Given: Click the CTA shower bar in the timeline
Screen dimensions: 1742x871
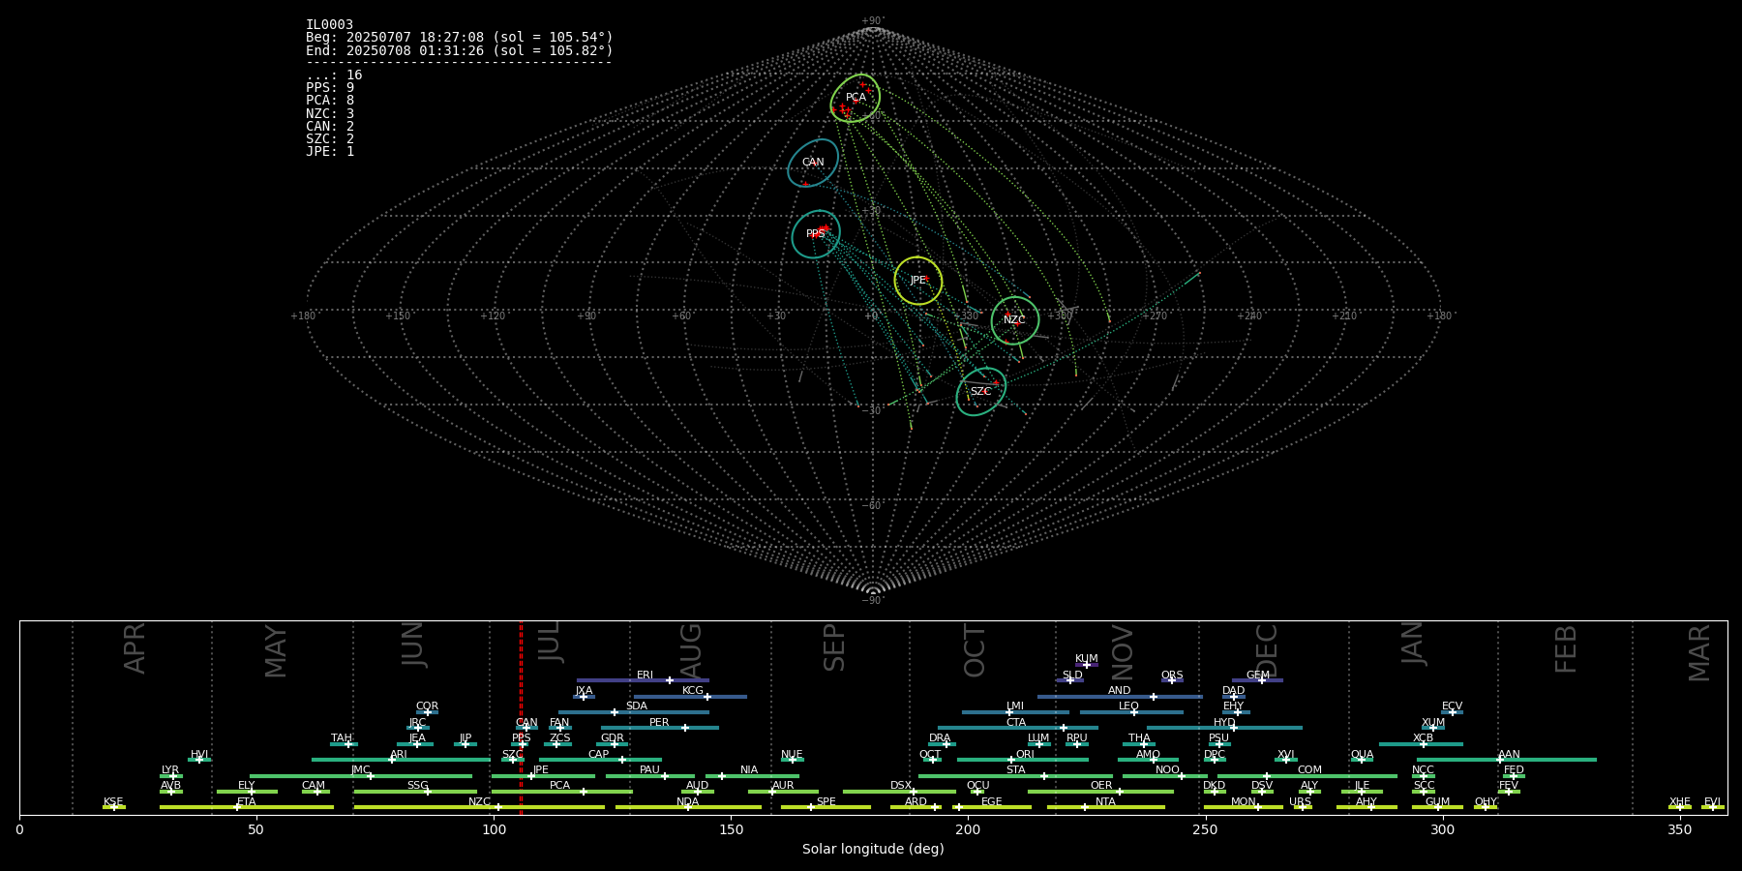Looking at the screenshot, I should (1018, 728).
